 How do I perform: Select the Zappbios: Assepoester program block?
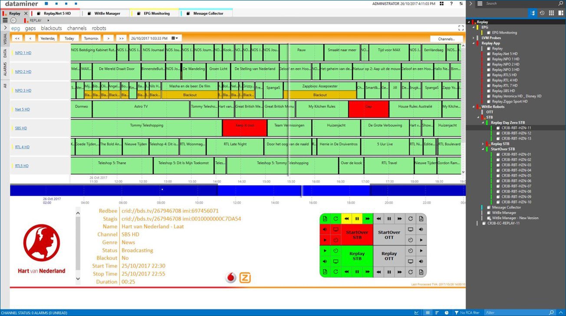pyautogui.click(x=320, y=86)
